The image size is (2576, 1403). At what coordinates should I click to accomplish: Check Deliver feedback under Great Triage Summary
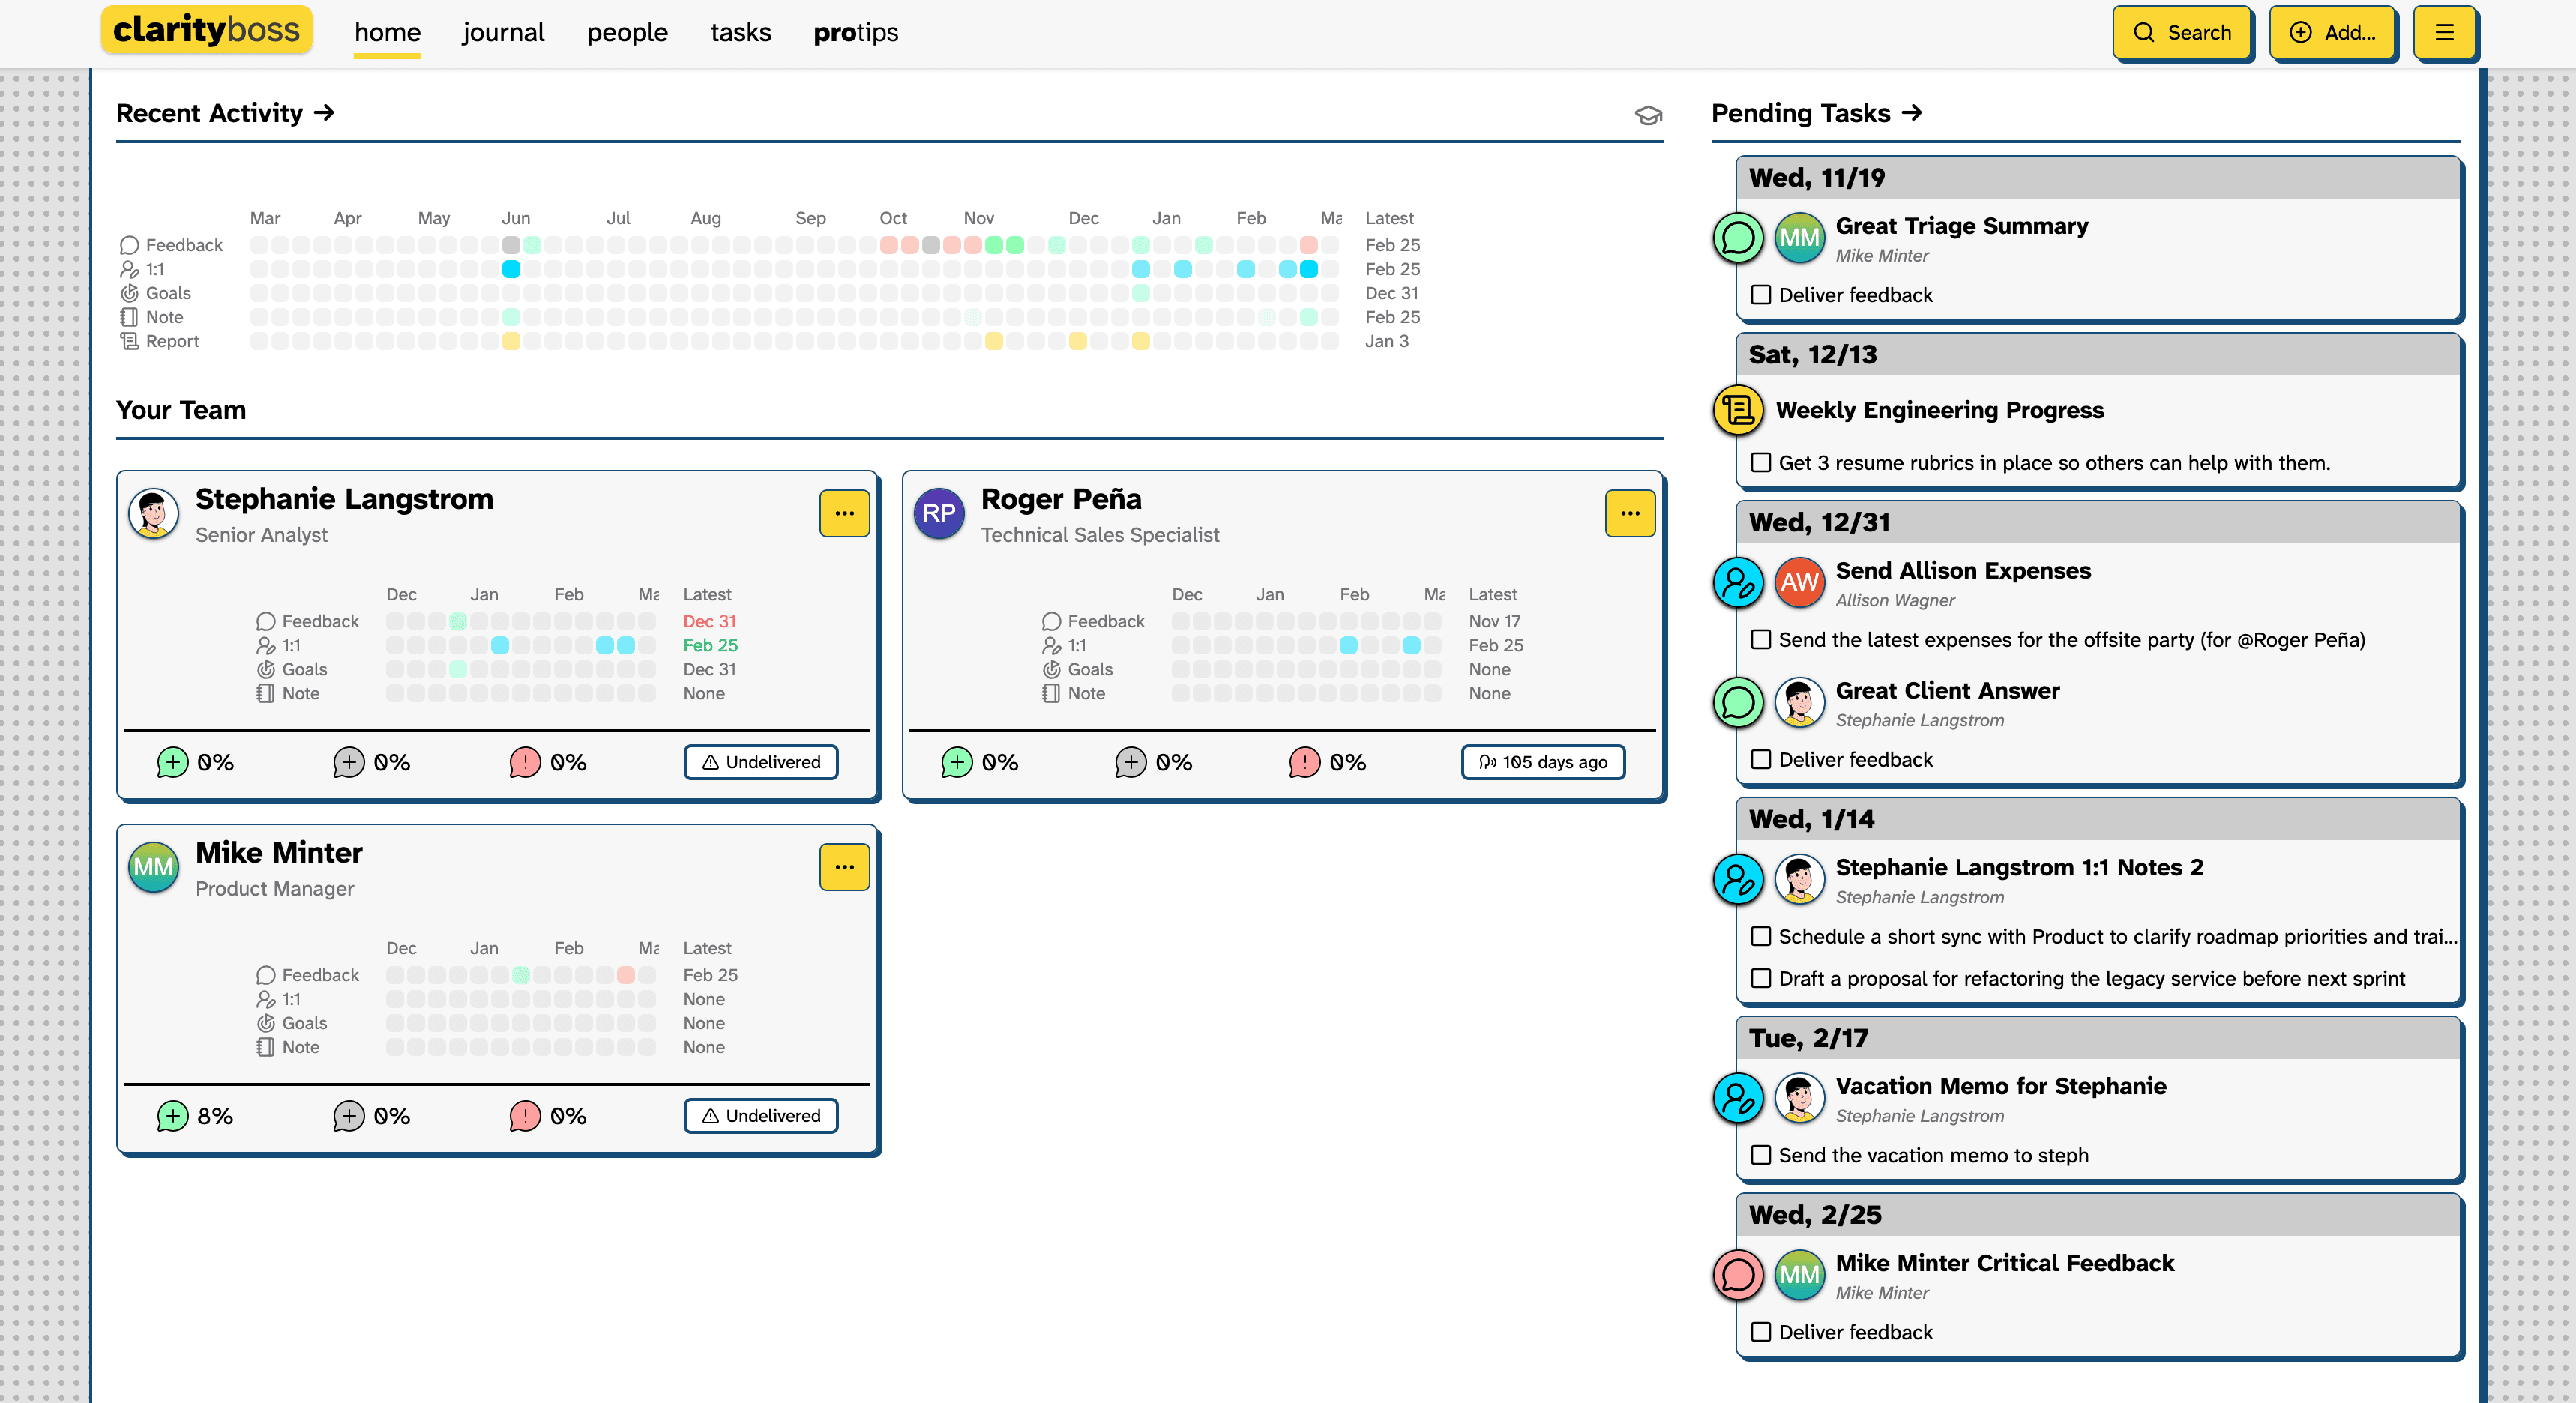1760,294
